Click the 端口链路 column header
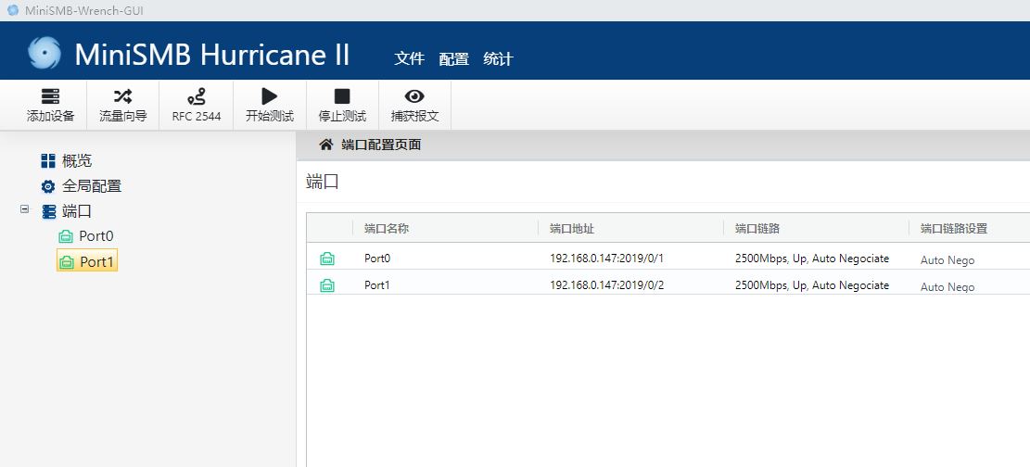The height and width of the screenshot is (467, 1030). click(x=757, y=229)
